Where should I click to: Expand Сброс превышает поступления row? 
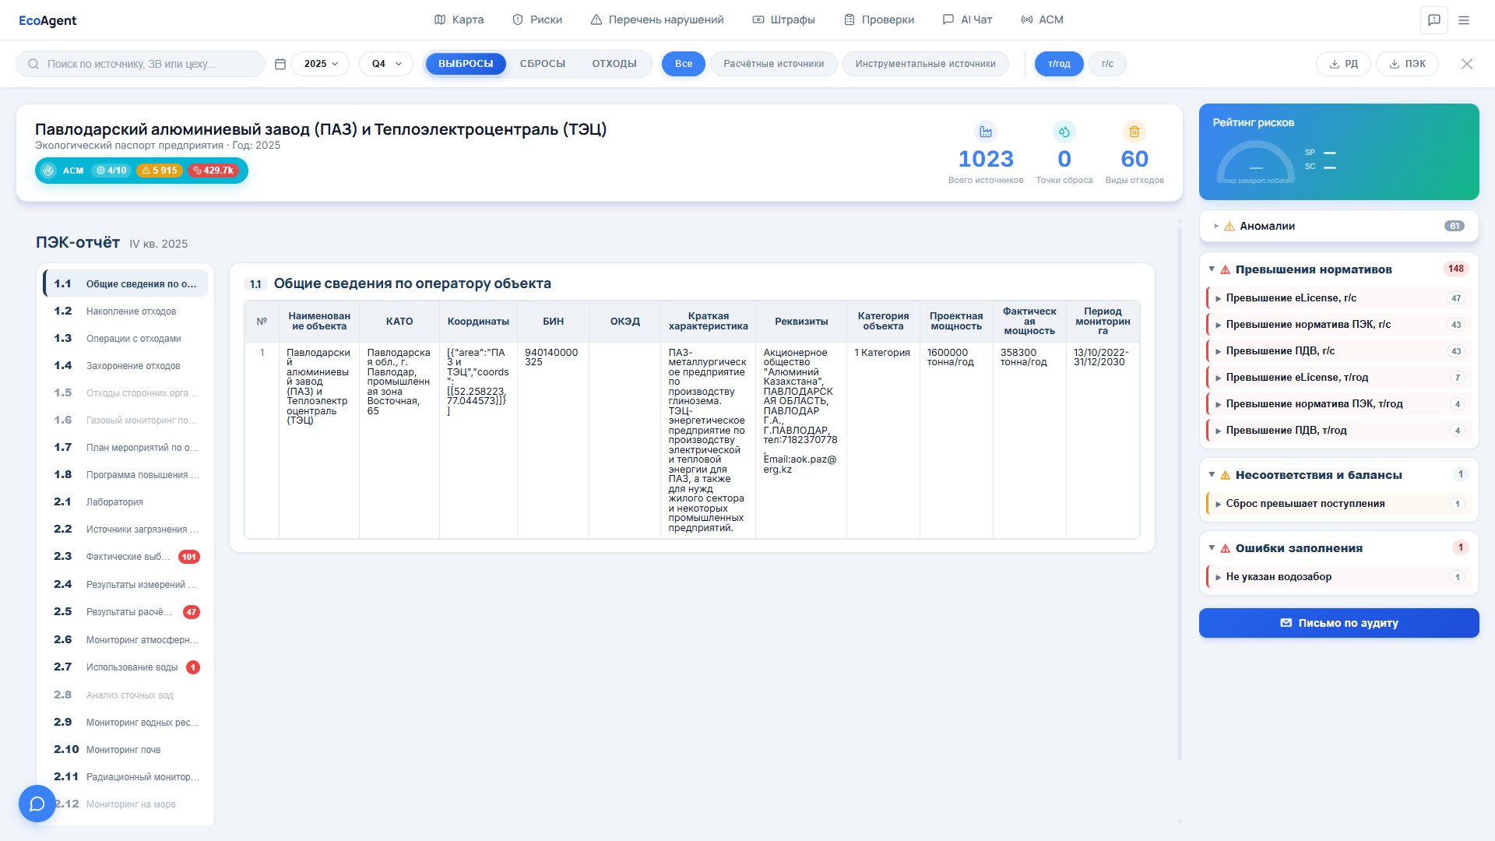pos(1339,504)
